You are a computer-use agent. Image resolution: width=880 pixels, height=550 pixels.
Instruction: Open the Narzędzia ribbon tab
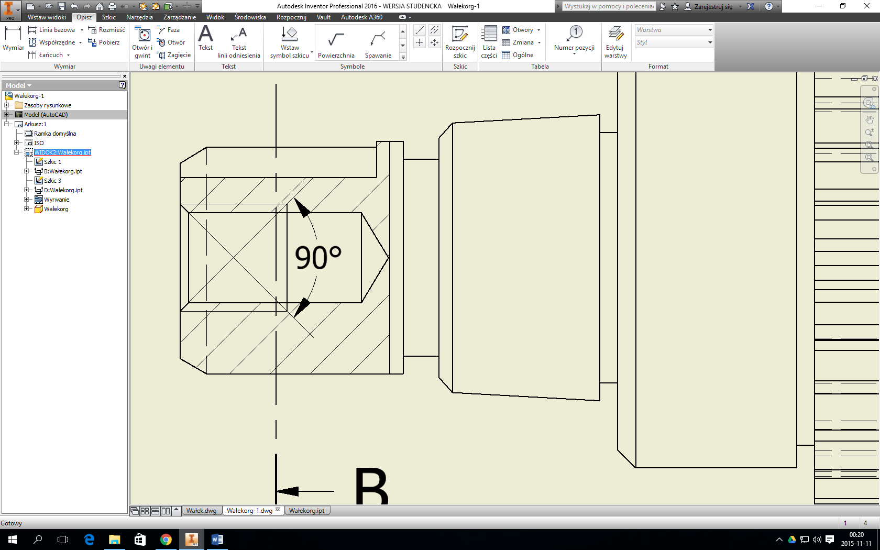(x=139, y=17)
